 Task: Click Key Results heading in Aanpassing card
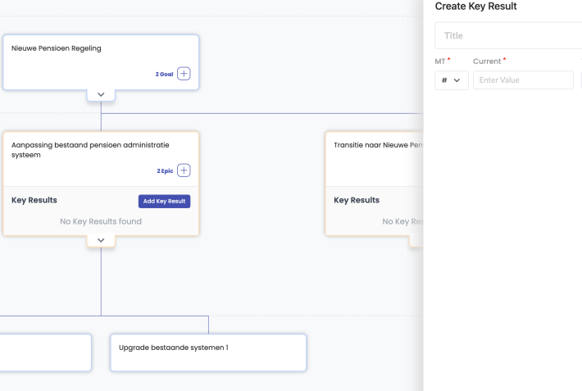pos(34,200)
